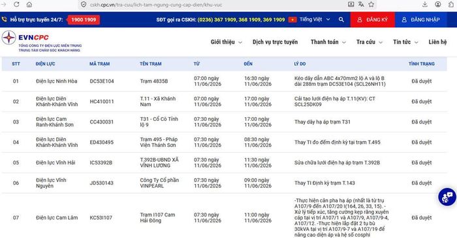This screenshot has width=457, height=238.
Task: Select Đã duyệt status in row 01
Action: tap(422, 81)
